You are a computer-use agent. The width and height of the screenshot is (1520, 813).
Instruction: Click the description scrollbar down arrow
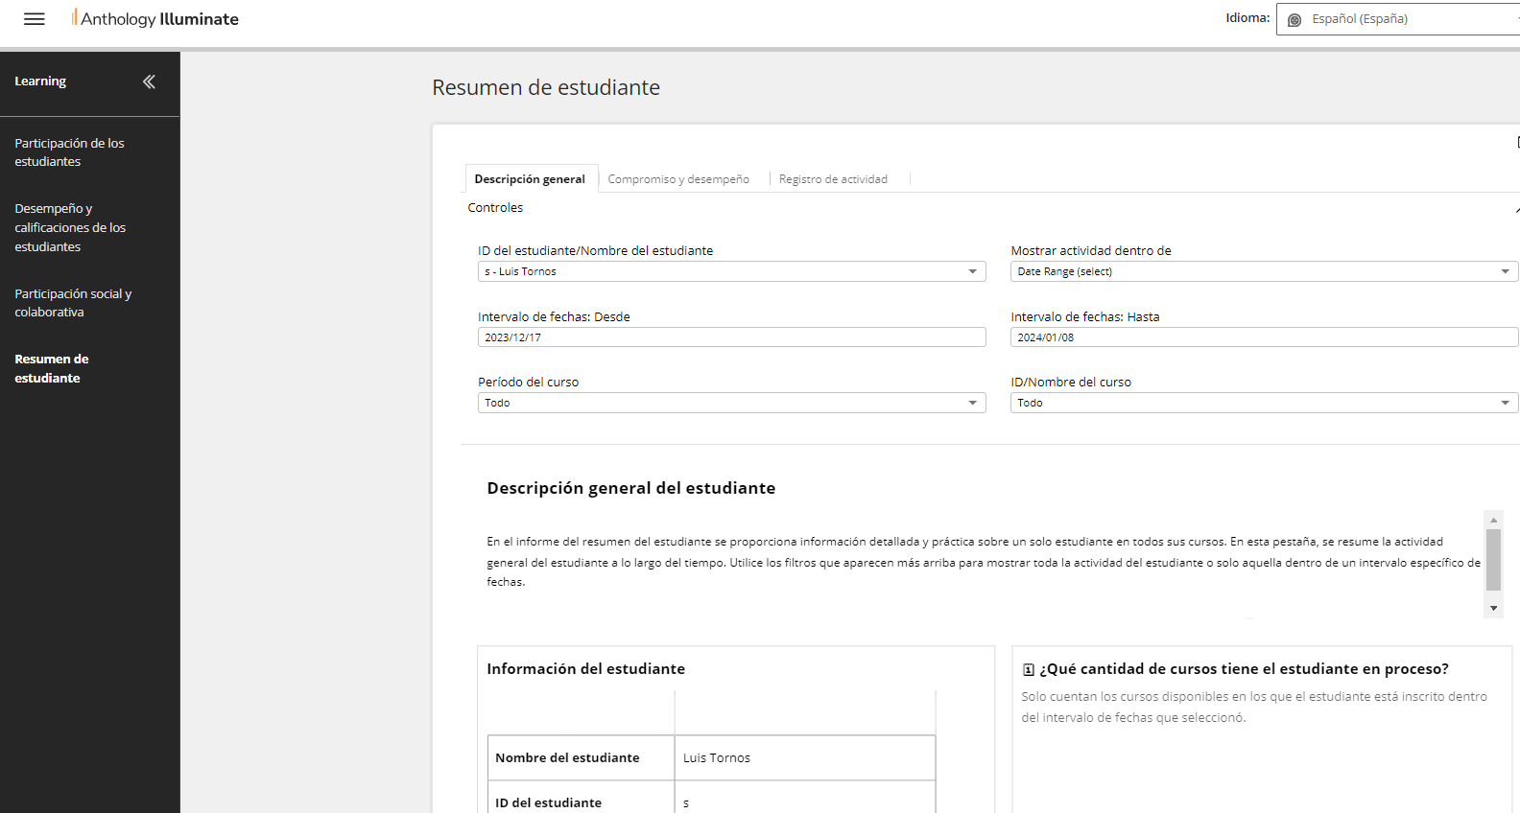[x=1493, y=609]
